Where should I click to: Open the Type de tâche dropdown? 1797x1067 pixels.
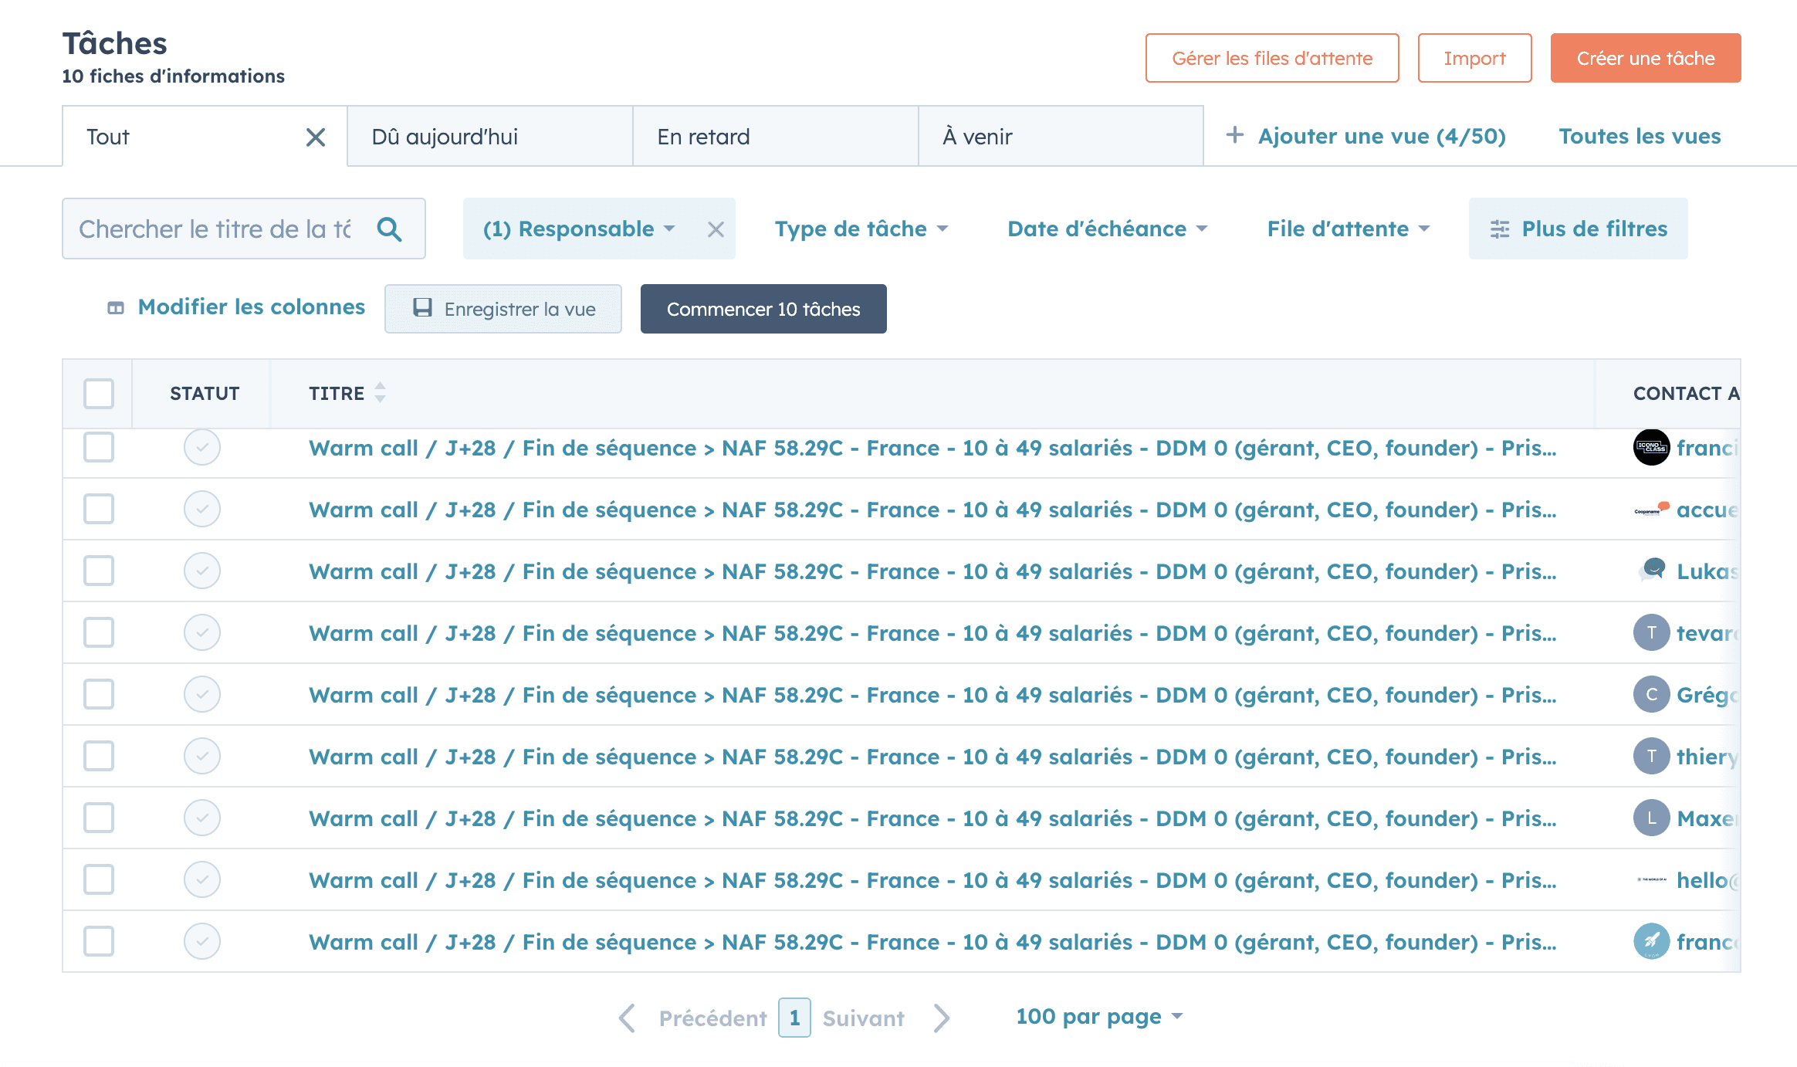[x=861, y=229]
